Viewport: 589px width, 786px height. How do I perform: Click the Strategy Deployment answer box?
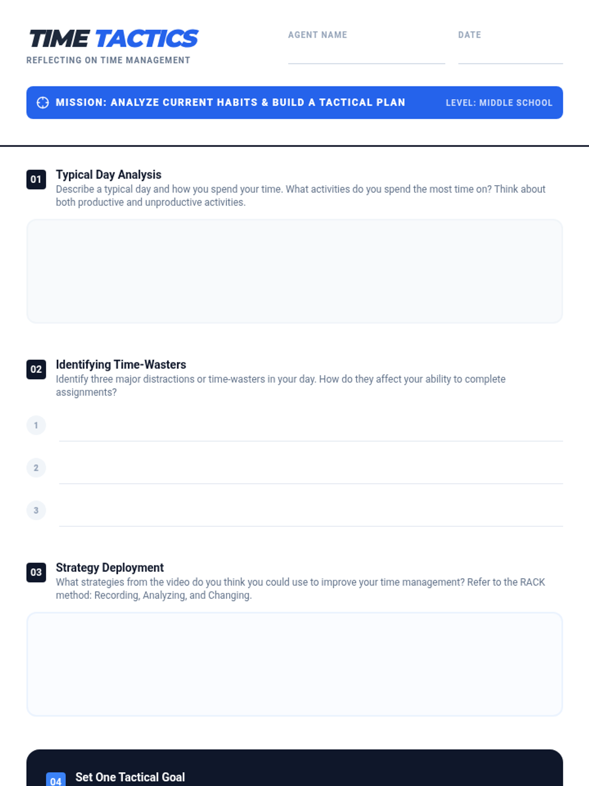pos(294,664)
